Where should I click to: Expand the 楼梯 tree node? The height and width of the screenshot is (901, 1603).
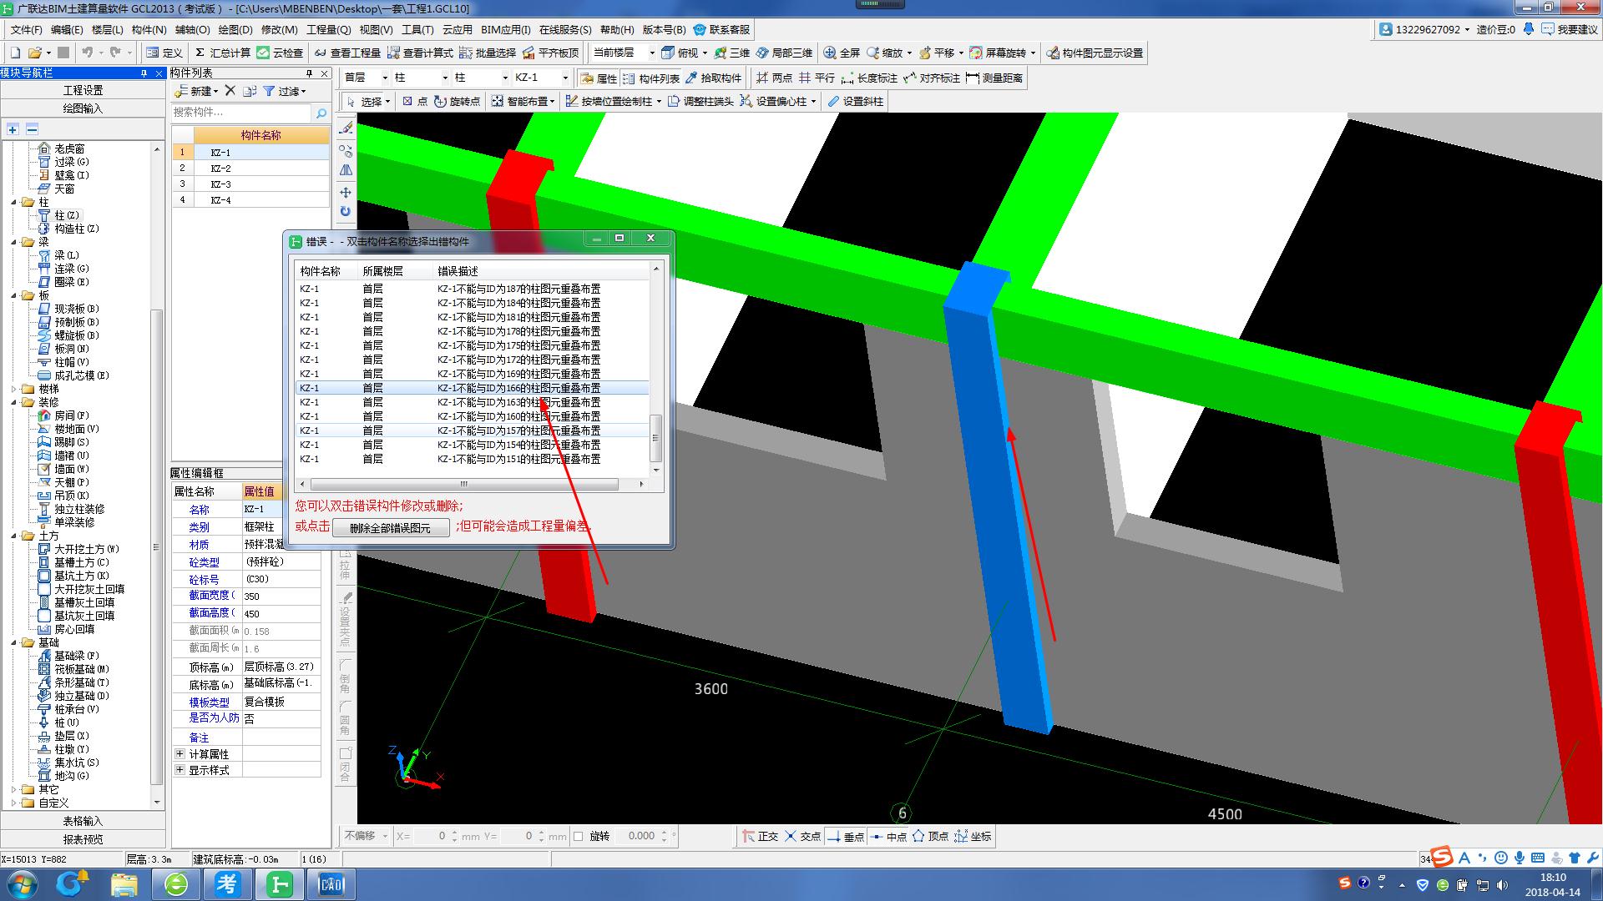tap(14, 389)
